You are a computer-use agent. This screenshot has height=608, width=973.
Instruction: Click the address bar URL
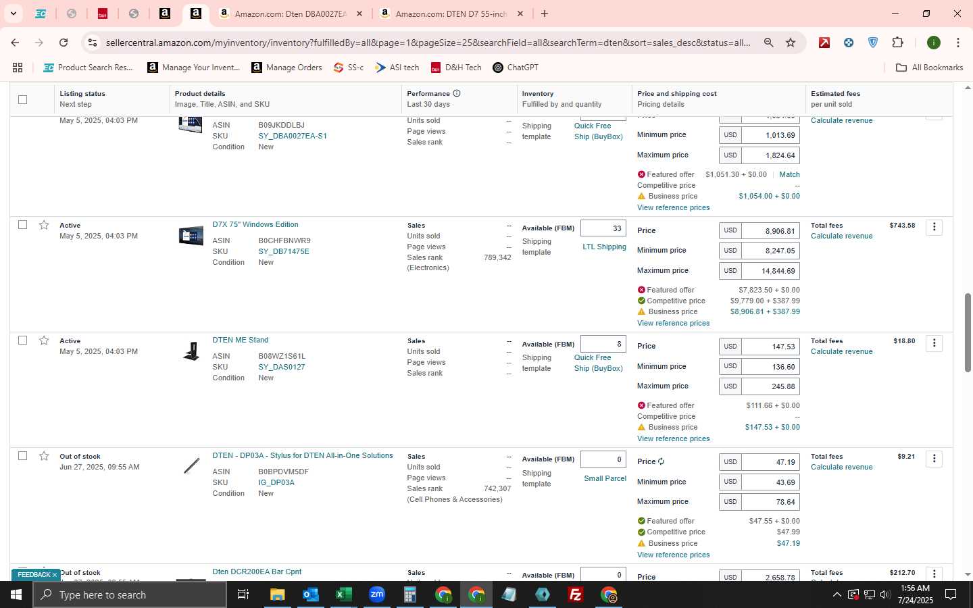pos(428,43)
